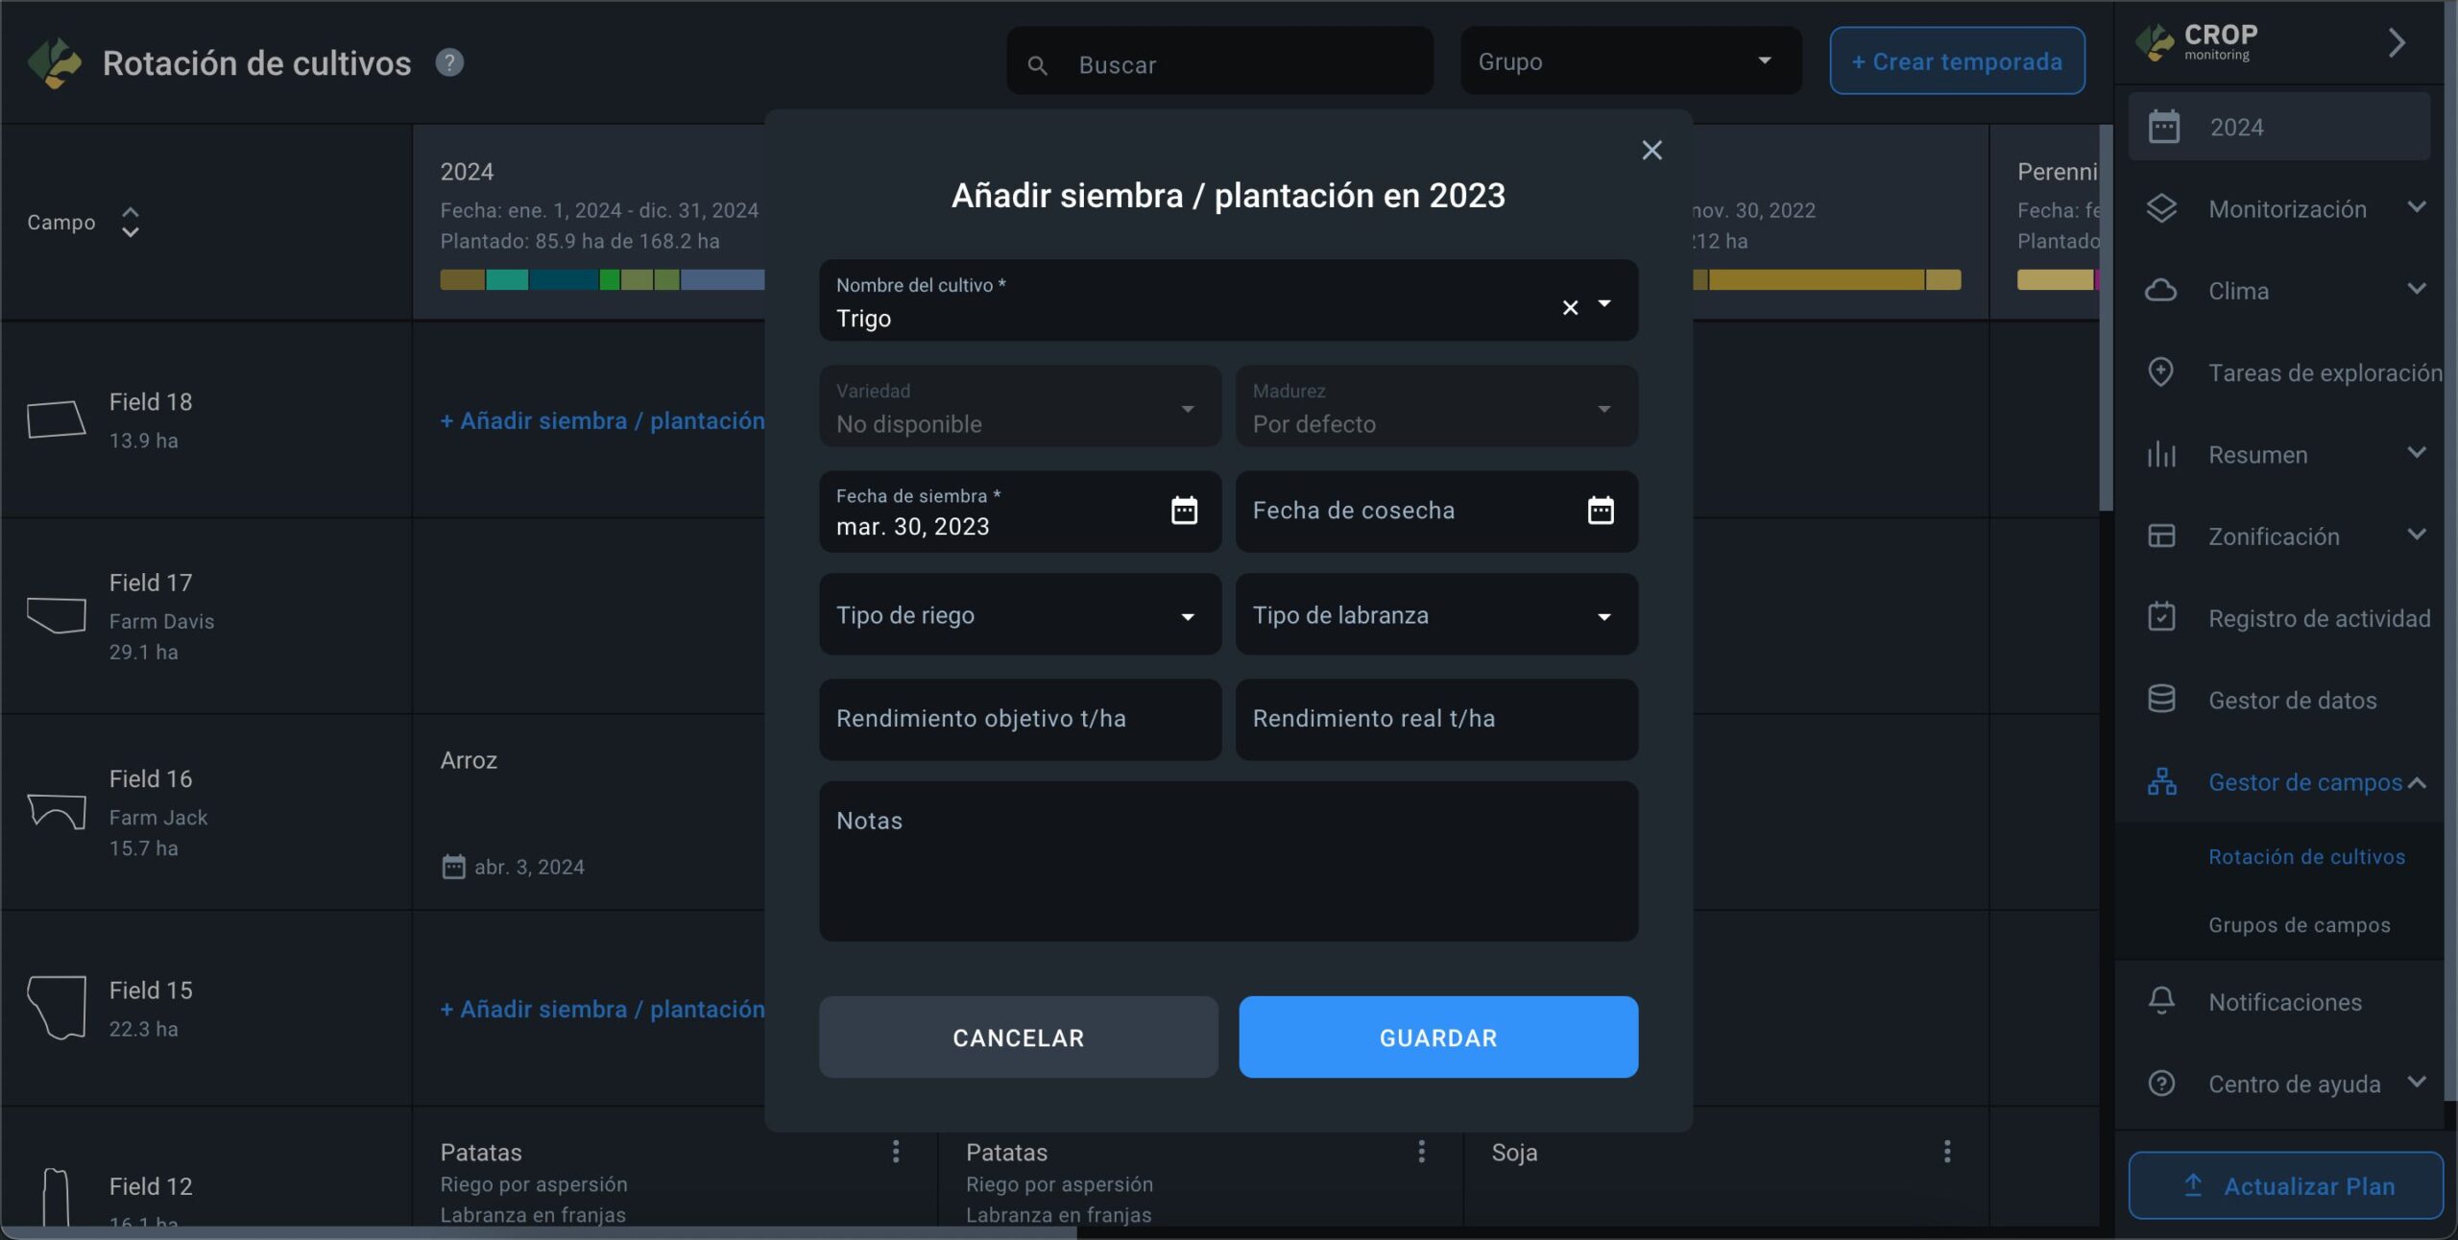Sort fields by Campo column arrows
This screenshot has height=1240, width=2458.
click(x=131, y=222)
